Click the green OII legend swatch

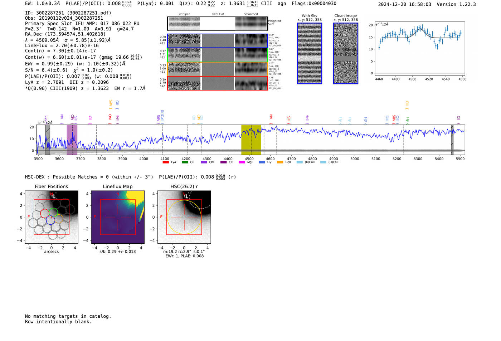(x=185, y=162)
